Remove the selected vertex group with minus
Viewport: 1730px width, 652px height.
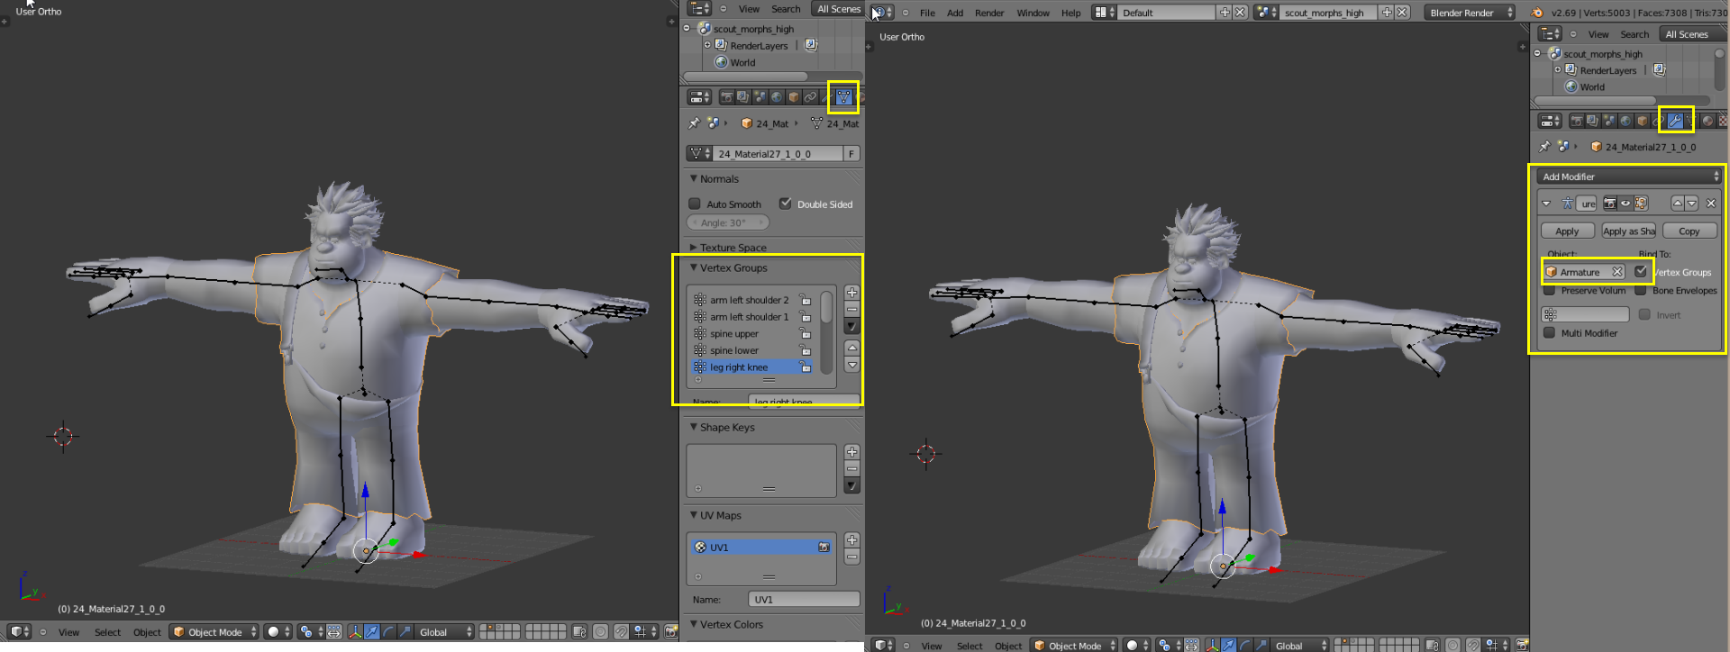coord(851,309)
